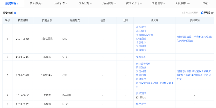216x108 pixels.
Task: Click the 序号 column header
Action: pyautogui.click(x=7, y=20)
